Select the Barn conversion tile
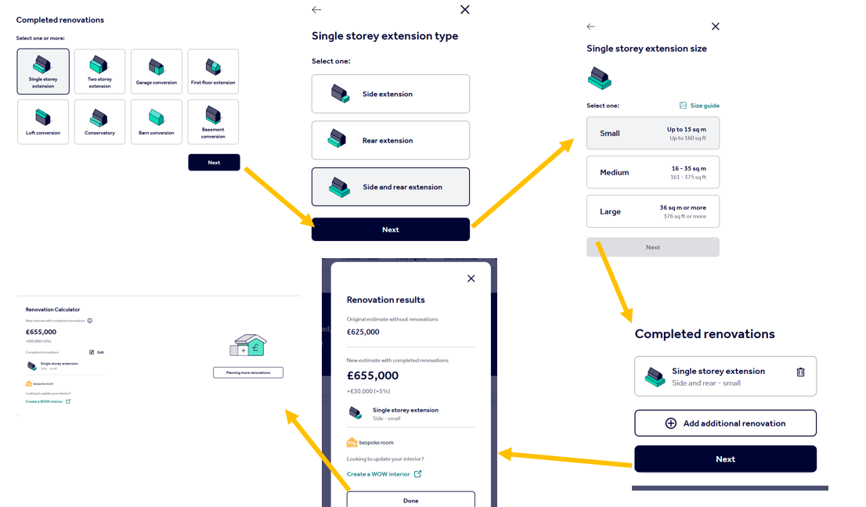The height and width of the screenshot is (507, 866). [157, 122]
